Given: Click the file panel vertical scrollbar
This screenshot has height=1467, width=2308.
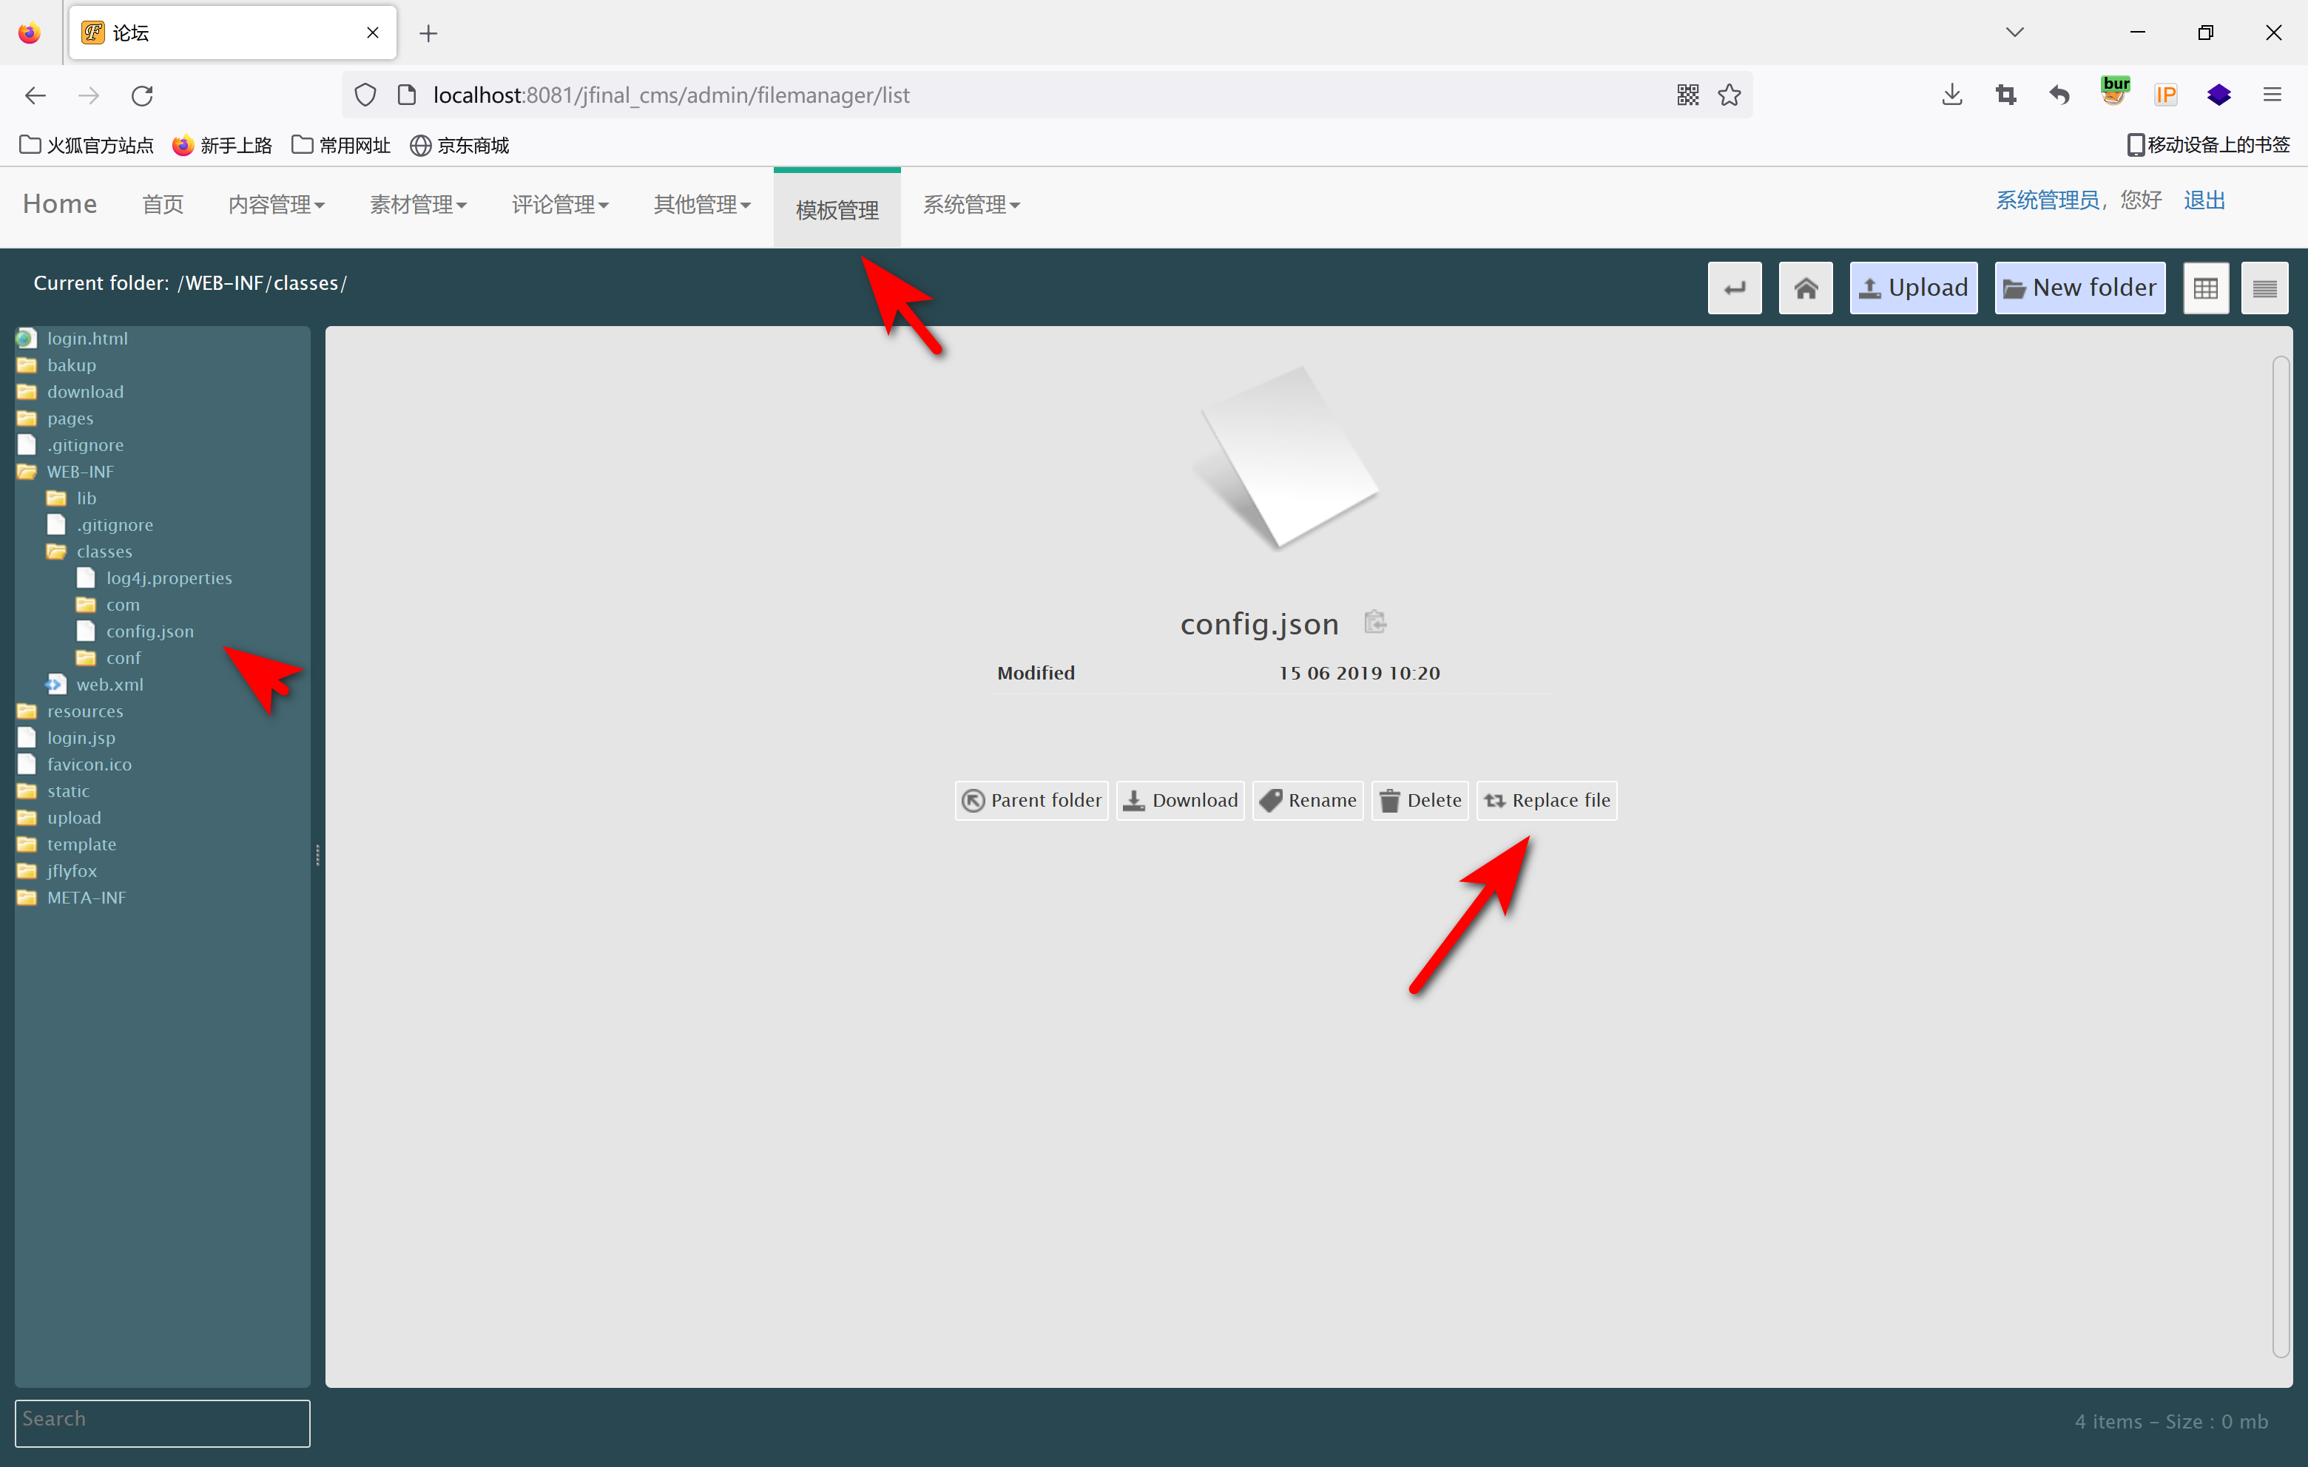Looking at the screenshot, I should tap(2280, 856).
